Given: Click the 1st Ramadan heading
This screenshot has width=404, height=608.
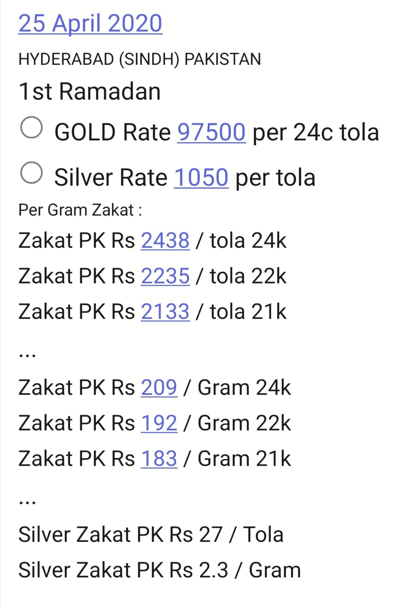Looking at the screenshot, I should (x=90, y=91).
